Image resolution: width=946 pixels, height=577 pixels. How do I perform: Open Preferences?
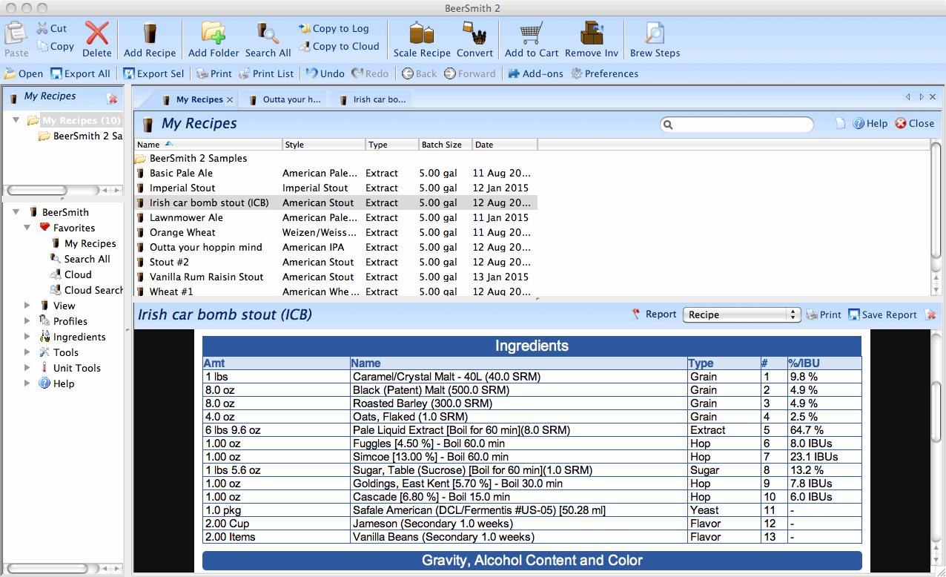(x=604, y=73)
